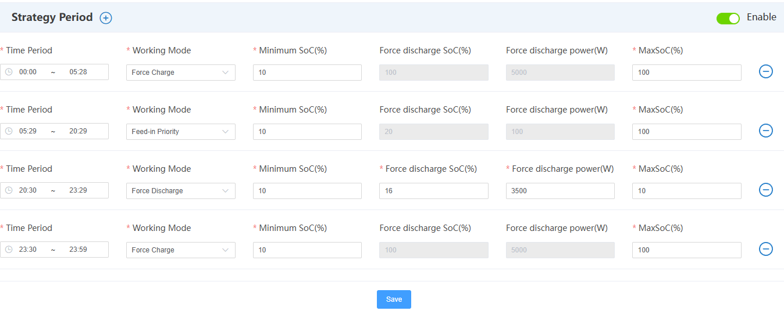Remove the 23:30 to 23:59 period row
The height and width of the screenshot is (318, 784).
(766, 249)
